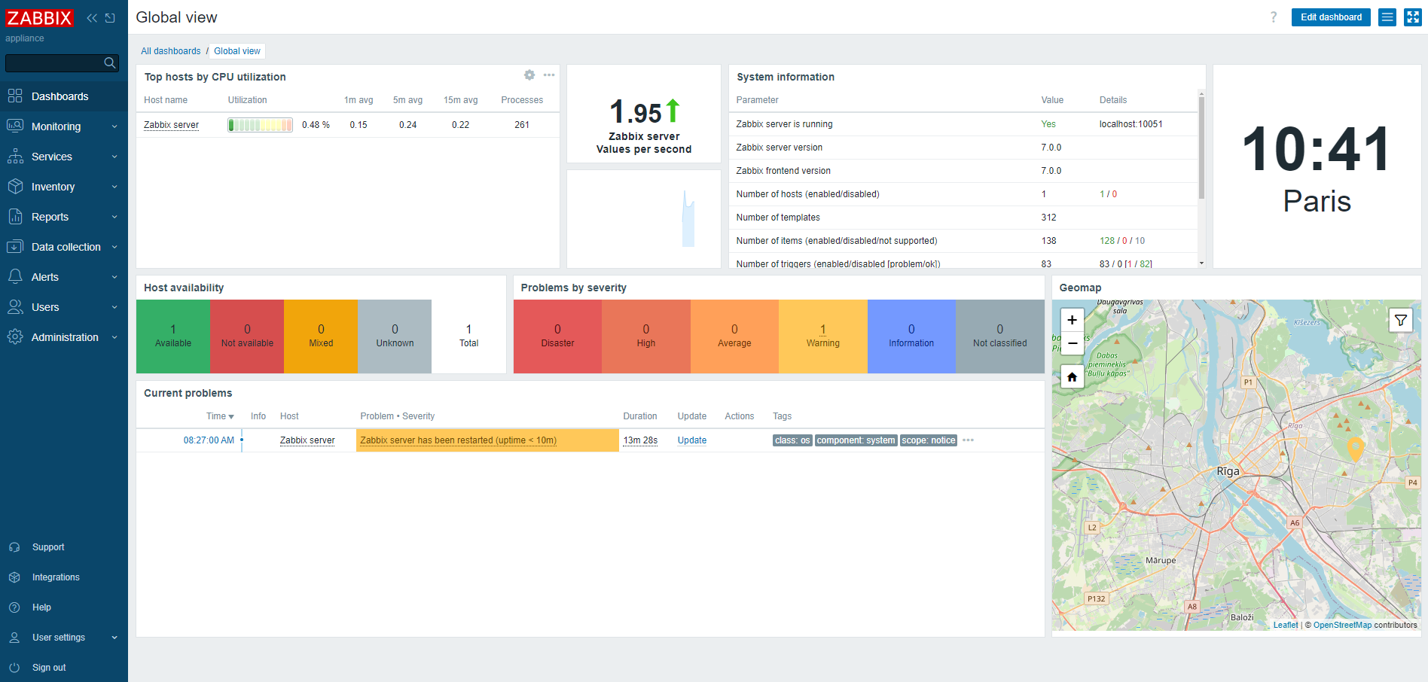Click the yellow Warning severity block
This screenshot has width=1428, height=682.
(822, 336)
